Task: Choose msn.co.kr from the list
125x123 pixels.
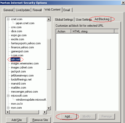Action: click(17, 104)
